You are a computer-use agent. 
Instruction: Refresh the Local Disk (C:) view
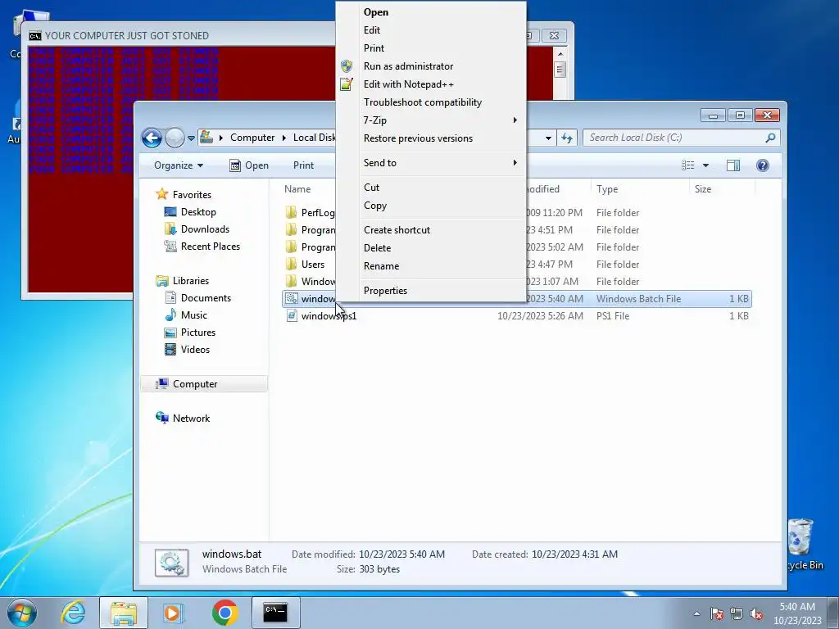point(567,138)
